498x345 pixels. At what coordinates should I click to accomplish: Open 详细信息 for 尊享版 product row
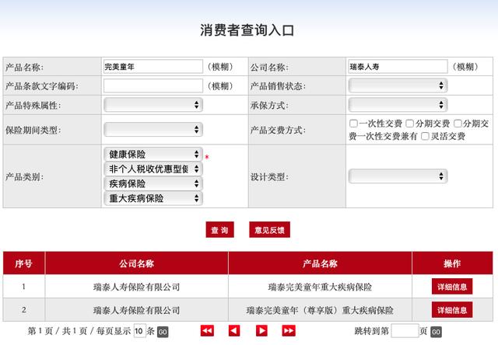452,310
